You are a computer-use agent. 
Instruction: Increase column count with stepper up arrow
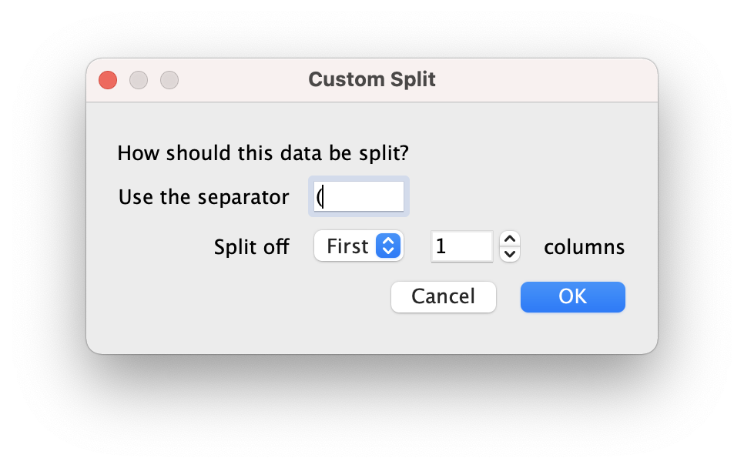510,239
